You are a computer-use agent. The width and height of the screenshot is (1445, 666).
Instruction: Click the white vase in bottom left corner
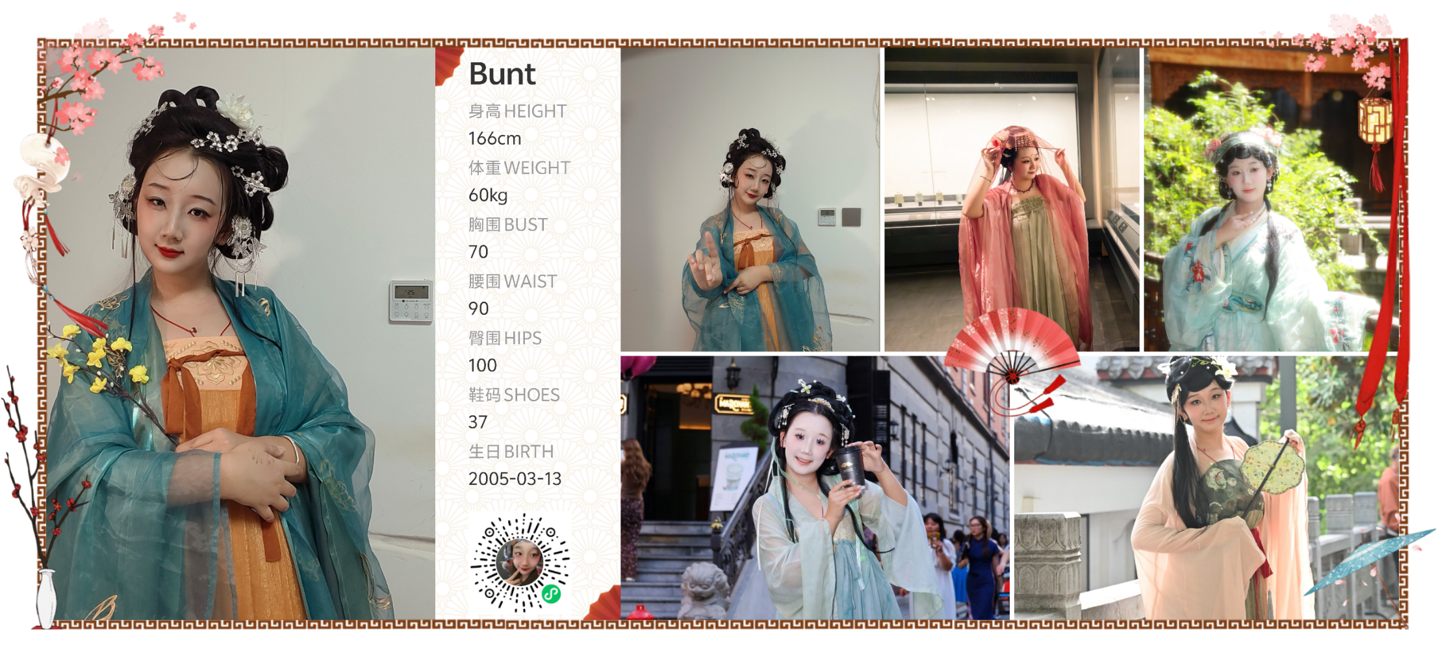(45, 598)
